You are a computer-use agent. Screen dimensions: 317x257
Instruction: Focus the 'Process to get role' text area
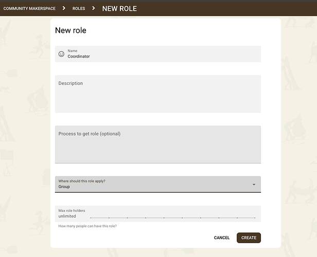coord(158,144)
